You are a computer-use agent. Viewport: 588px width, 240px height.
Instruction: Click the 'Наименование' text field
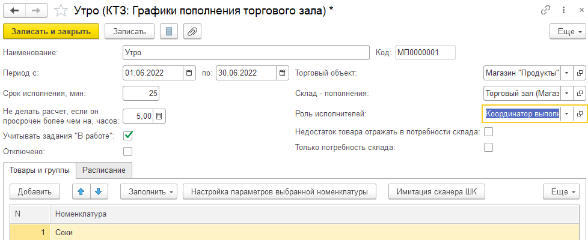pos(245,53)
